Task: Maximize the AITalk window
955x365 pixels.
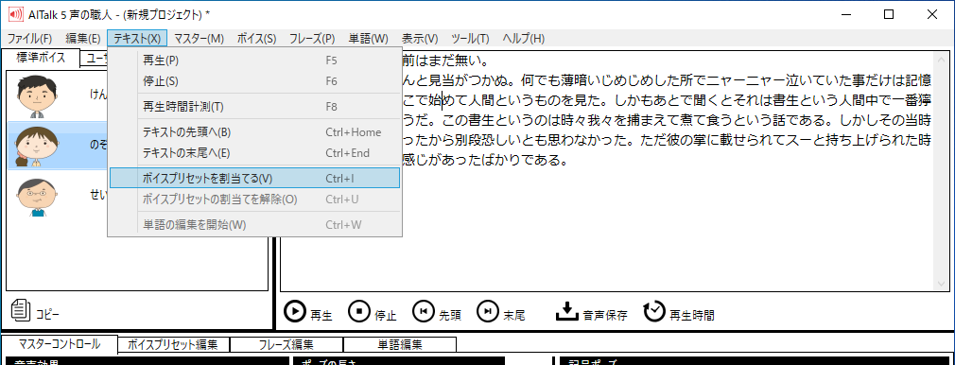Action: (x=889, y=14)
